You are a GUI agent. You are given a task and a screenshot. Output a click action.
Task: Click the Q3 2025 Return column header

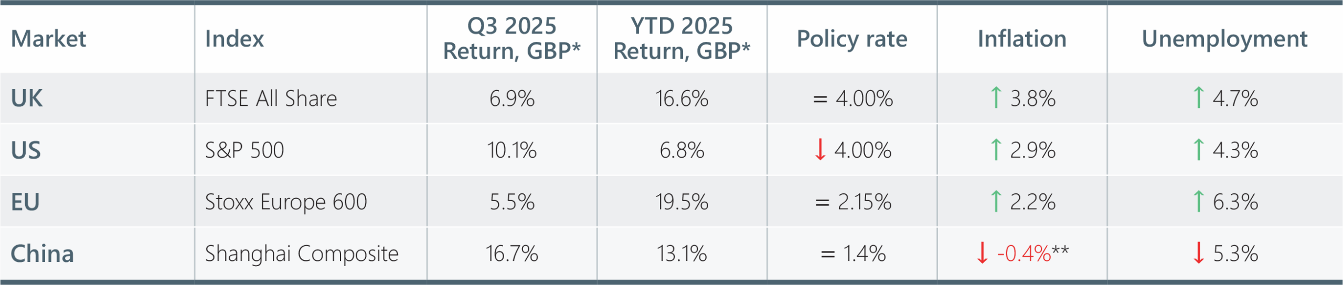[511, 39]
